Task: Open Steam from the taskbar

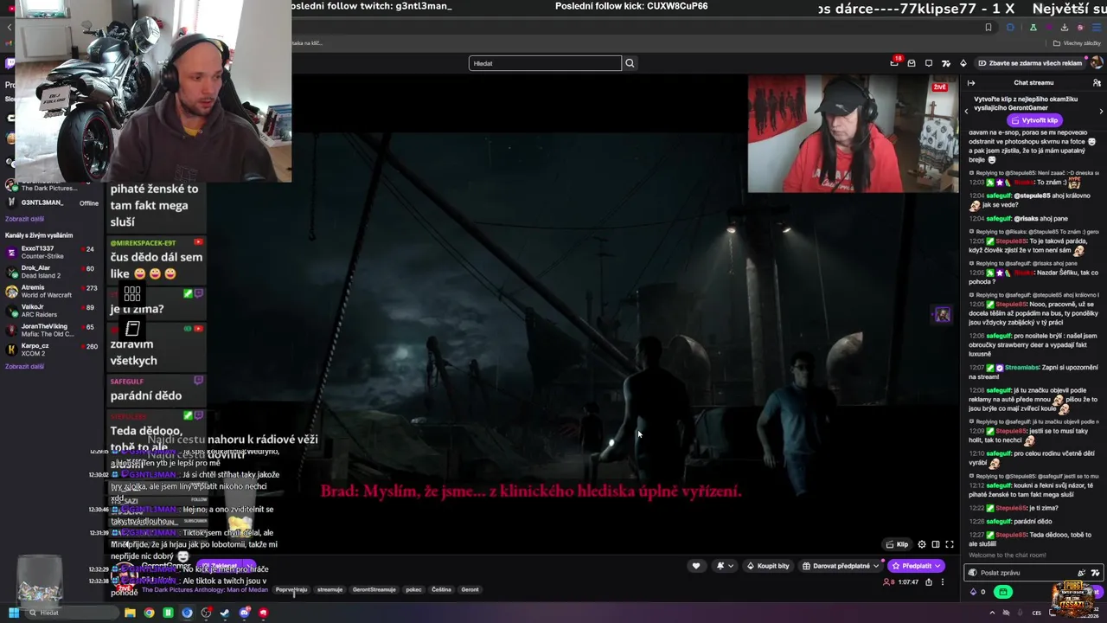Action: pos(225,613)
